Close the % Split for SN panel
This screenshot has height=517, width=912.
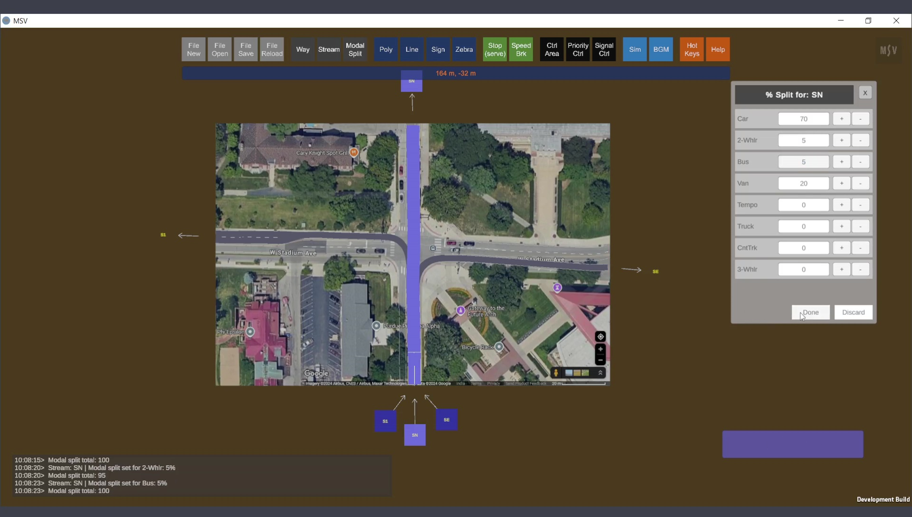(865, 93)
